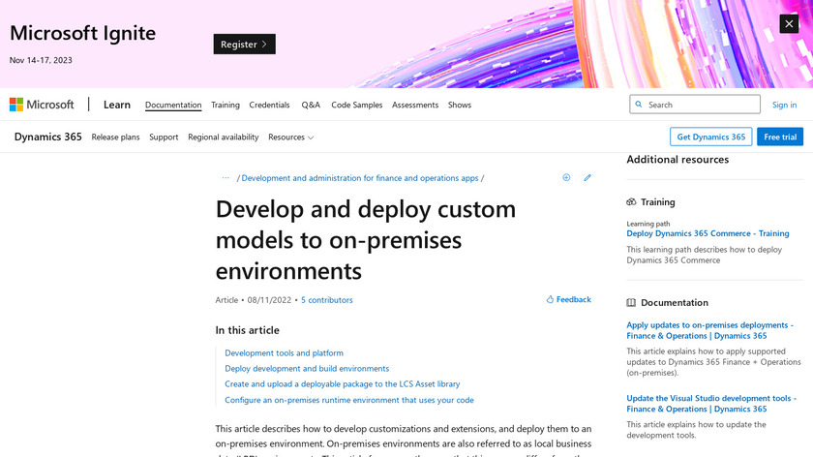Click the add to collection plus icon
The width and height of the screenshot is (813, 457).
[566, 178]
